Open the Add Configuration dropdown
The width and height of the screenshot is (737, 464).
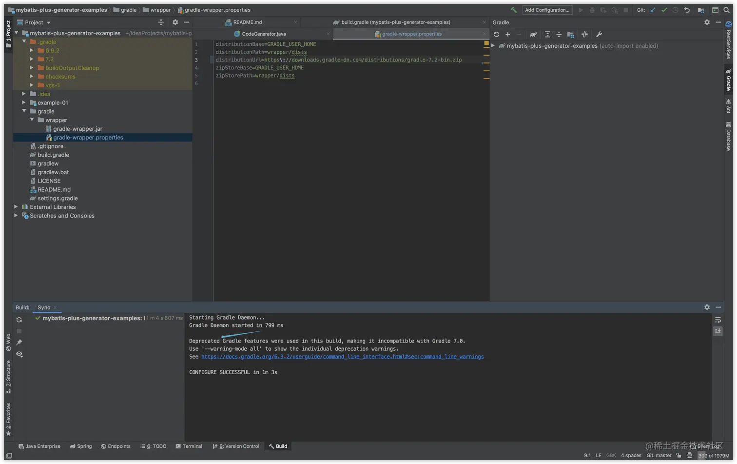tap(547, 10)
